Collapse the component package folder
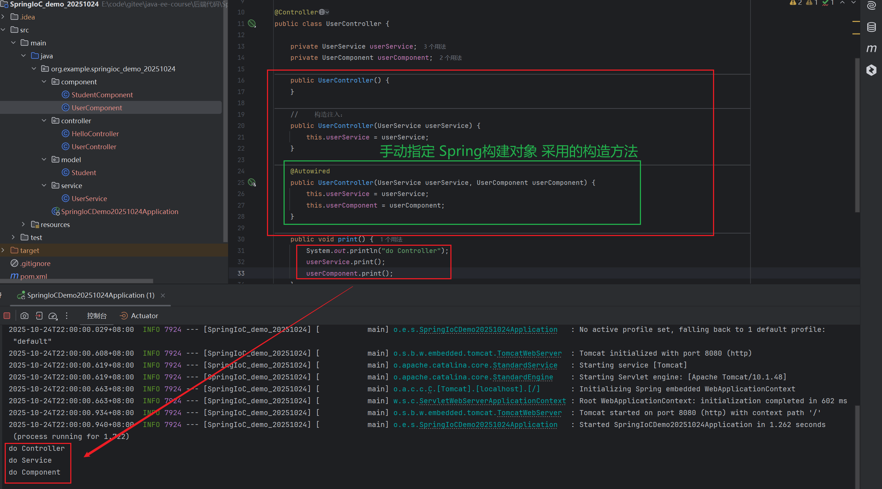Image resolution: width=882 pixels, height=489 pixels. coord(44,82)
